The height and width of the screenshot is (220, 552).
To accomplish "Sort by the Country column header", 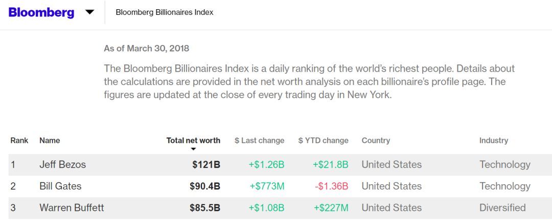I will click(376, 140).
